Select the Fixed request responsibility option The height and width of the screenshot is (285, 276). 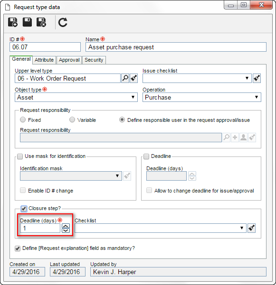point(23,120)
